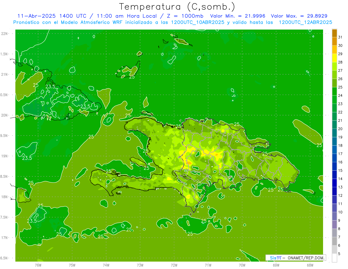Click the legend value '5'
This screenshot has height=269, width=348.
(x=339, y=254)
